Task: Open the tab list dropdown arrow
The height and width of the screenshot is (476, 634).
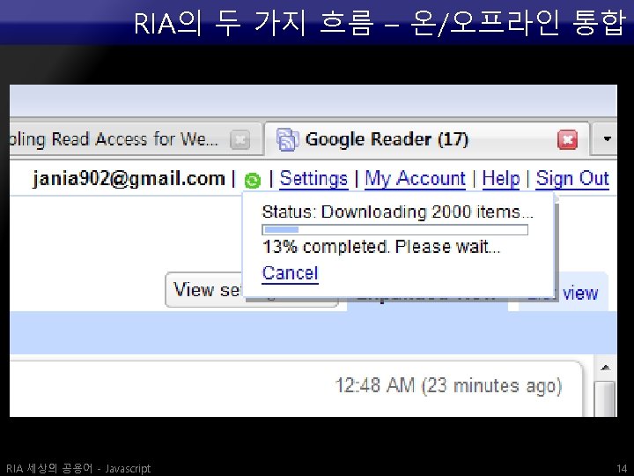Action: 607,139
